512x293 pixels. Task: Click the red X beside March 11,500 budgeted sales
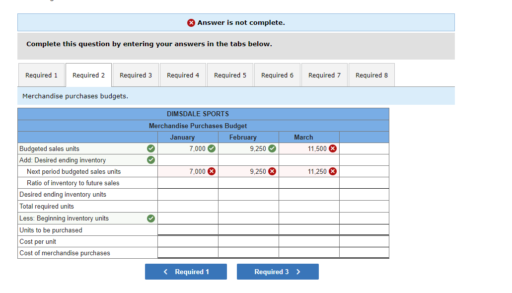[x=333, y=148]
